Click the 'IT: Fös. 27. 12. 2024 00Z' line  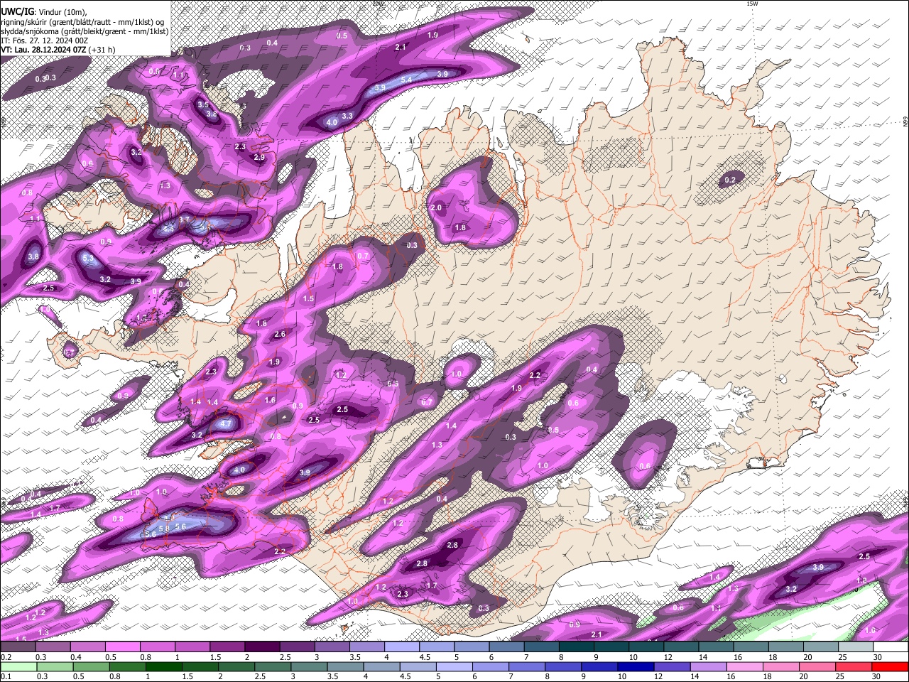[44, 40]
